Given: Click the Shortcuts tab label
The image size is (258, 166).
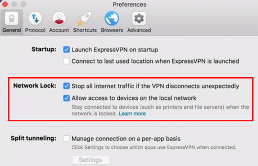Looking at the screenshot, I should coord(85,30).
